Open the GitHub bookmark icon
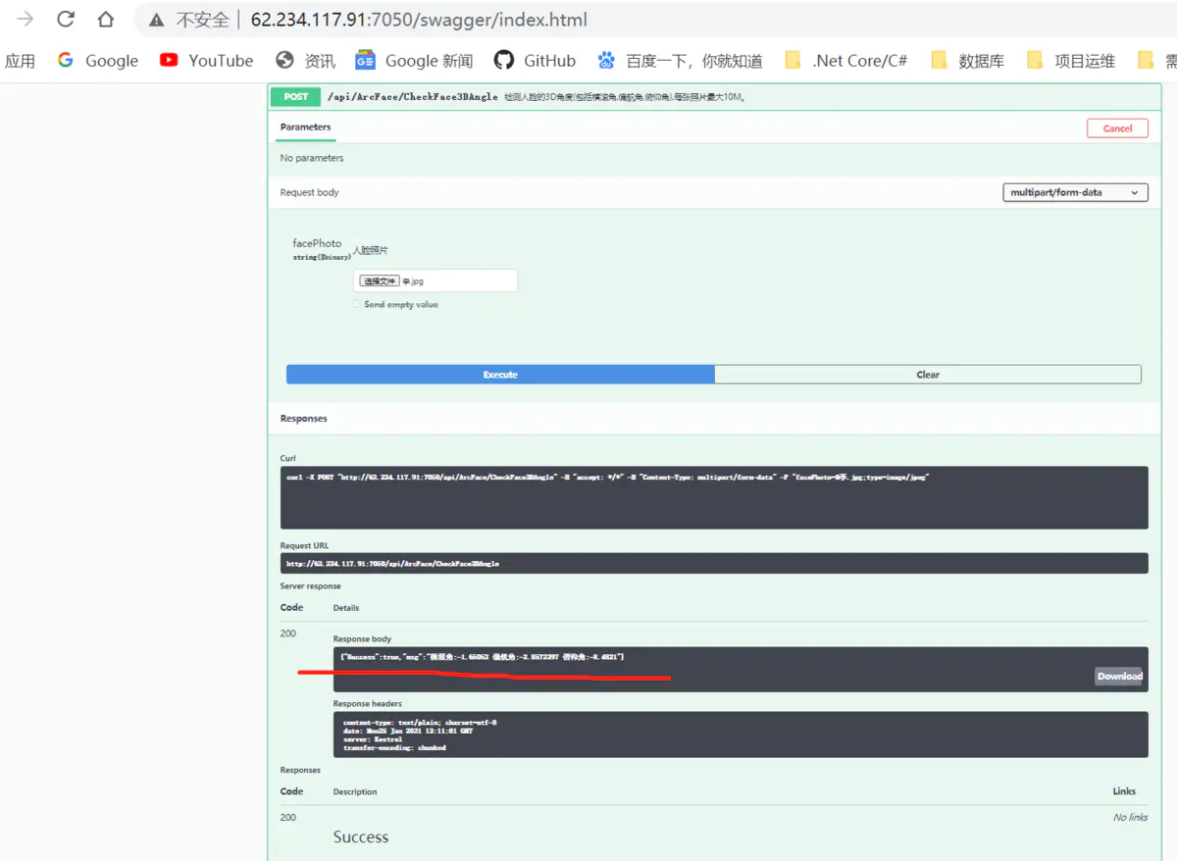The height and width of the screenshot is (861, 1177). [x=504, y=60]
